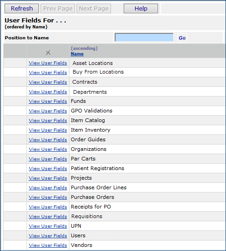Open the Help button
226x251 pixels.
(141, 9)
